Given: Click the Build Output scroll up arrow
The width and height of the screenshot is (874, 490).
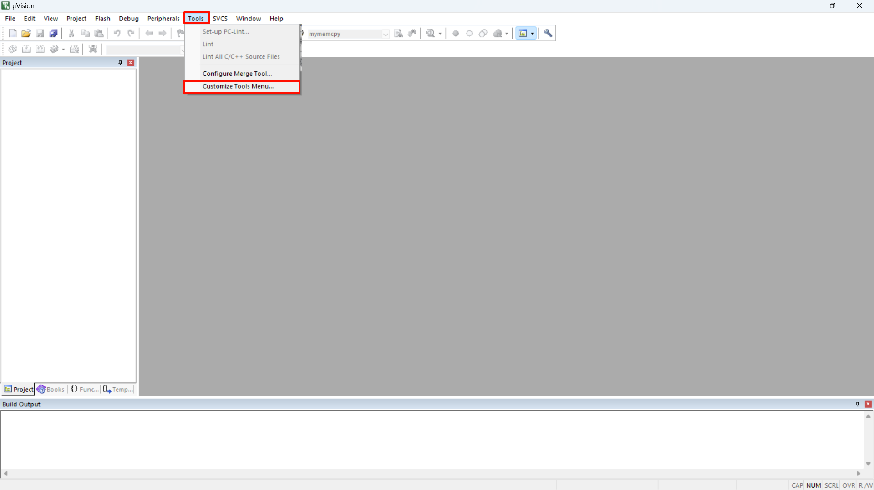Looking at the screenshot, I should 868,416.
